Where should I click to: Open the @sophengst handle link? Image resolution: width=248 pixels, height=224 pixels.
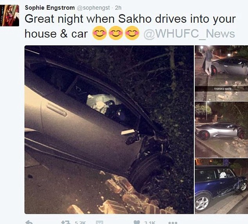pos(93,8)
